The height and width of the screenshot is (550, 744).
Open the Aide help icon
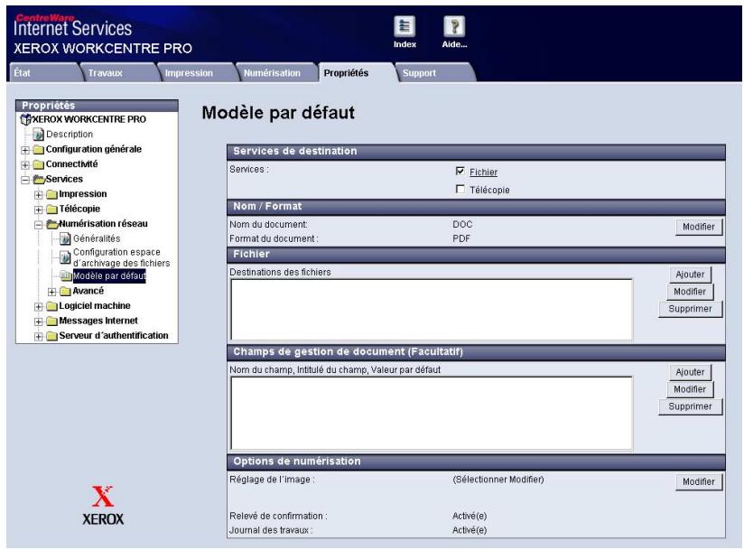point(454,26)
